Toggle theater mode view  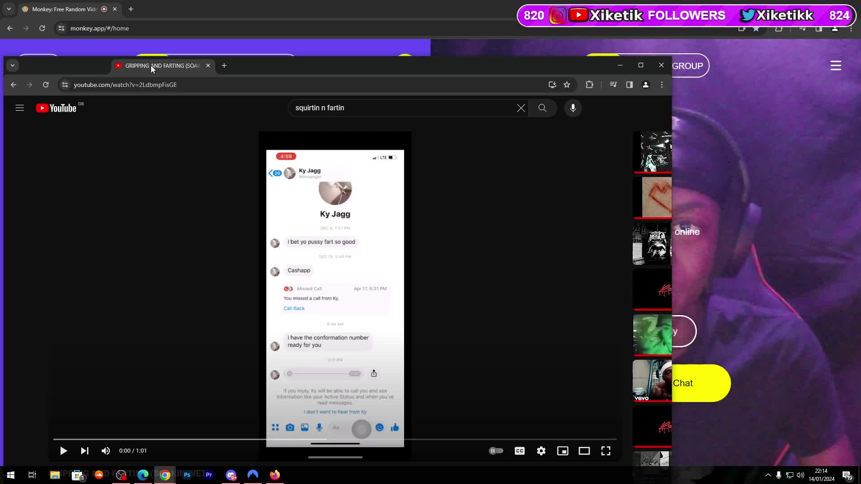(584, 451)
